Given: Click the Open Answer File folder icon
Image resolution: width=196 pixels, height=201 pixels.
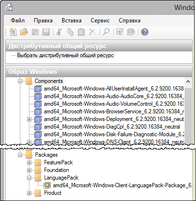Looking at the screenshot, I should 24,32.
